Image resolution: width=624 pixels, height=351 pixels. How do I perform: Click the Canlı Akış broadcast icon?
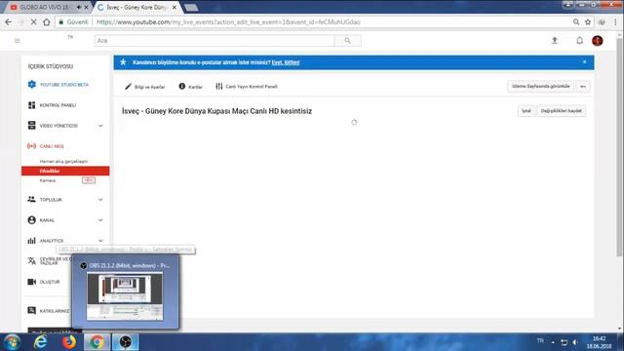32,146
